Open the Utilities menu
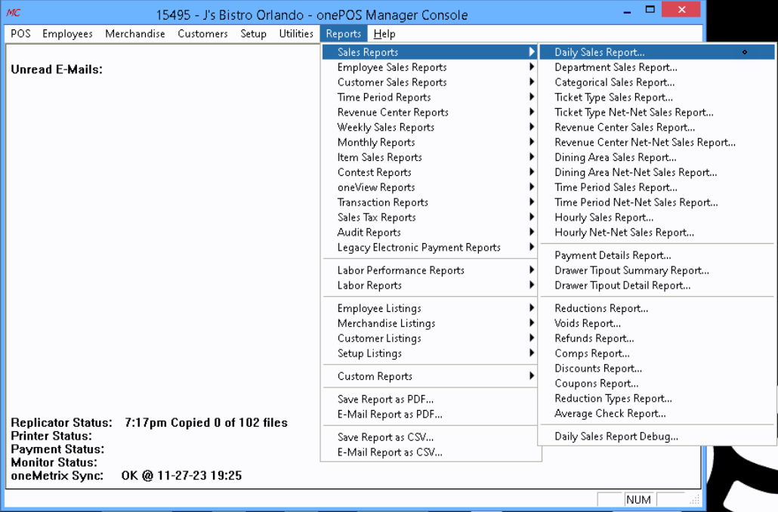This screenshot has height=512, width=778. pos(296,34)
